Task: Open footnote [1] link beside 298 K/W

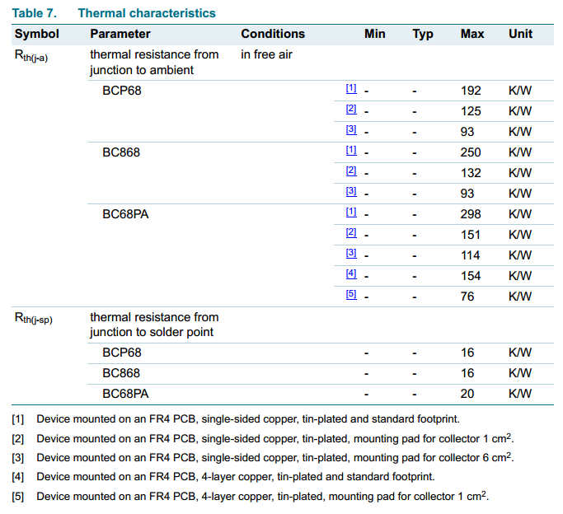Action: tap(351, 212)
